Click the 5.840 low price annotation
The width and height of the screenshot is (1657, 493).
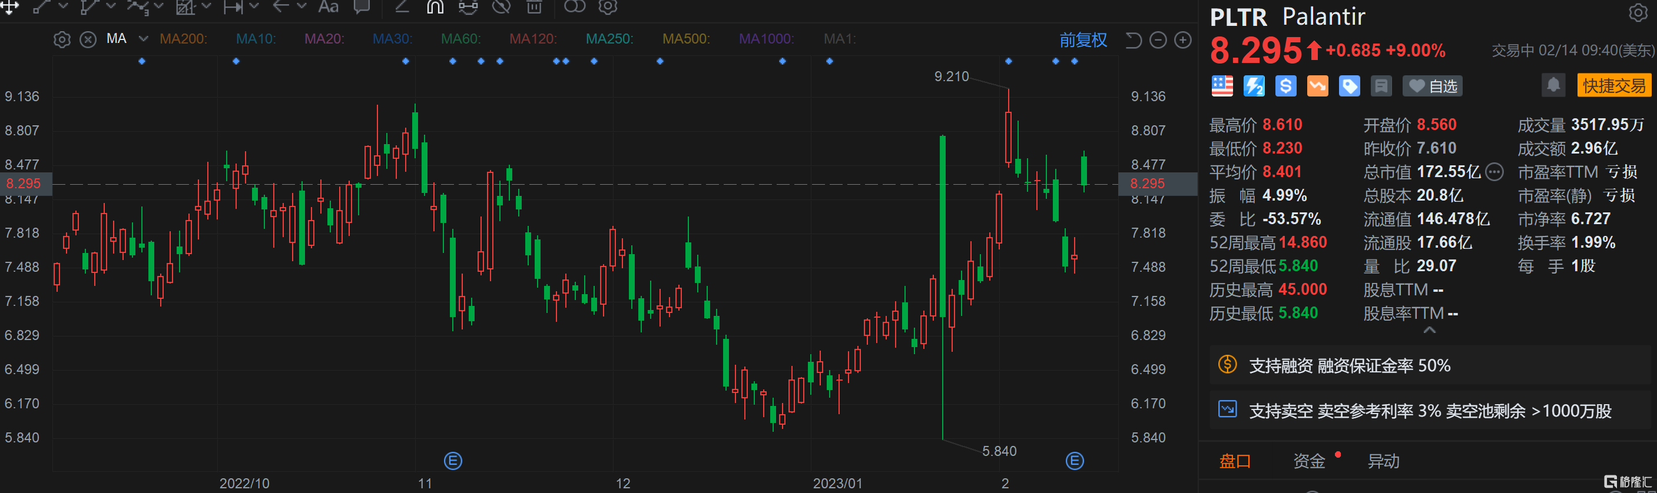[999, 451]
